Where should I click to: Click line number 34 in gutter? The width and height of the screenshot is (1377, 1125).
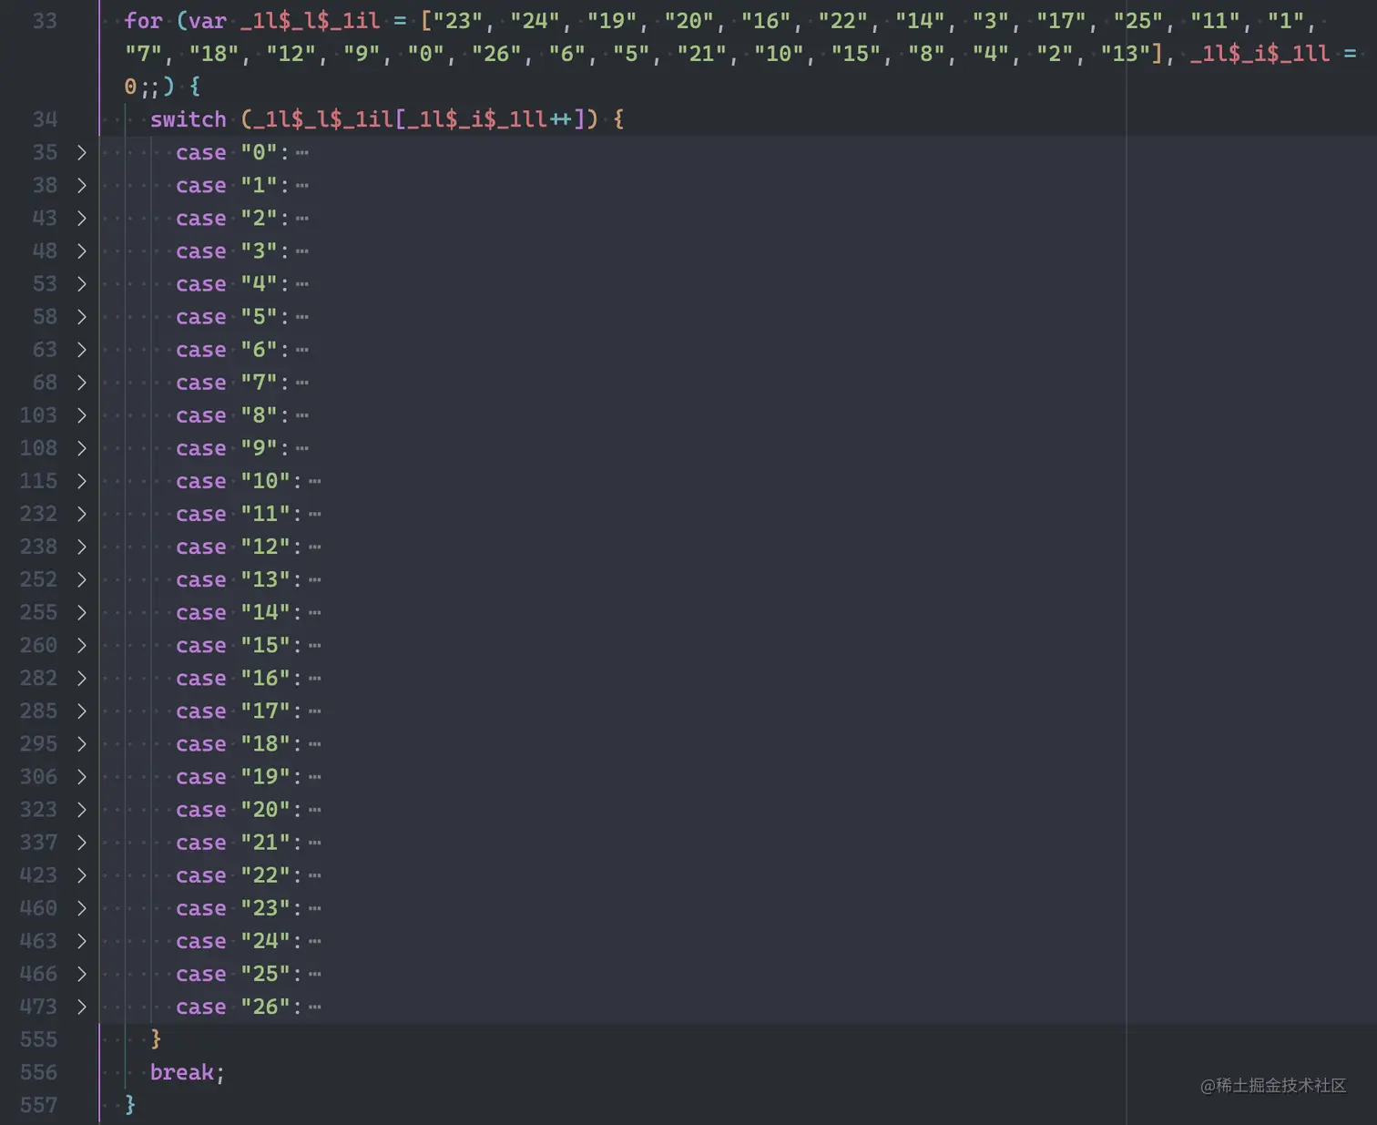click(x=45, y=119)
